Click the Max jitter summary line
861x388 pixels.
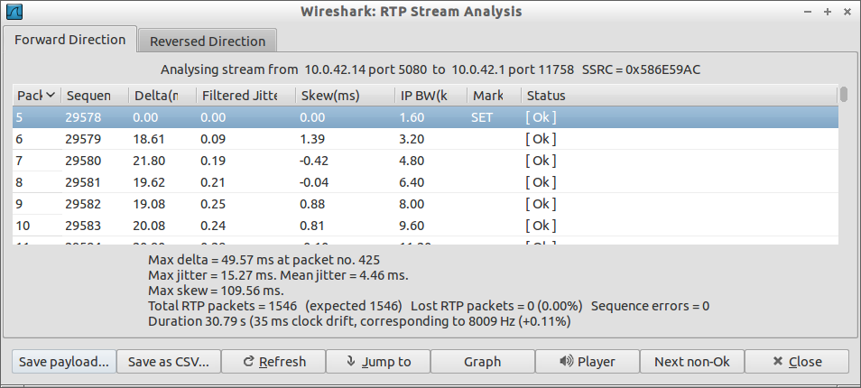tap(278, 275)
